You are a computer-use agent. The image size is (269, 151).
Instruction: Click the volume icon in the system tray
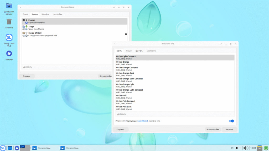click(x=246, y=148)
